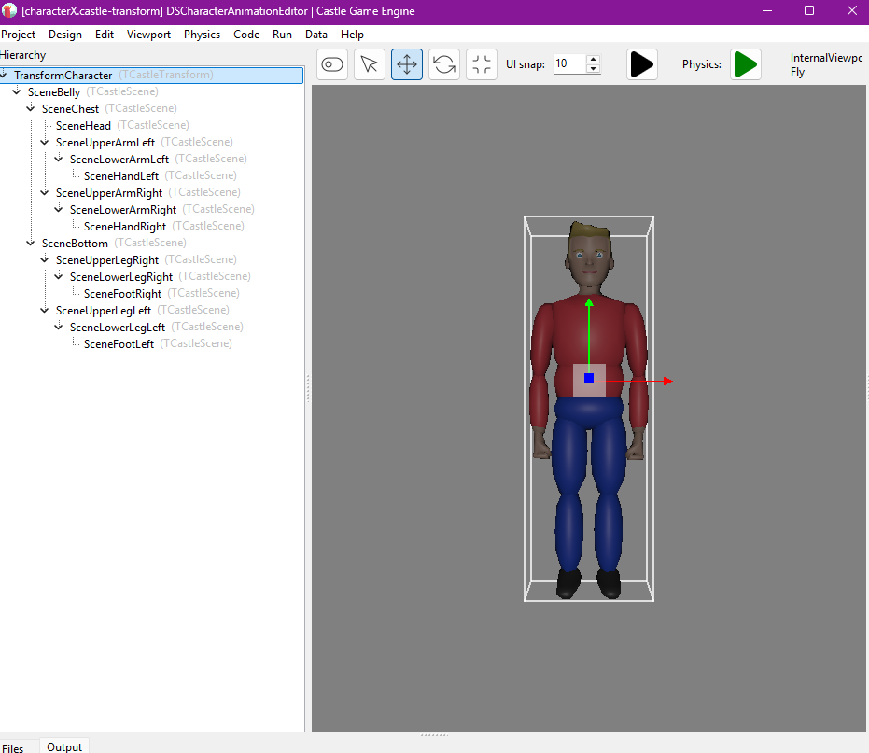
Task: Switch to the Rotate tool
Action: tap(444, 64)
